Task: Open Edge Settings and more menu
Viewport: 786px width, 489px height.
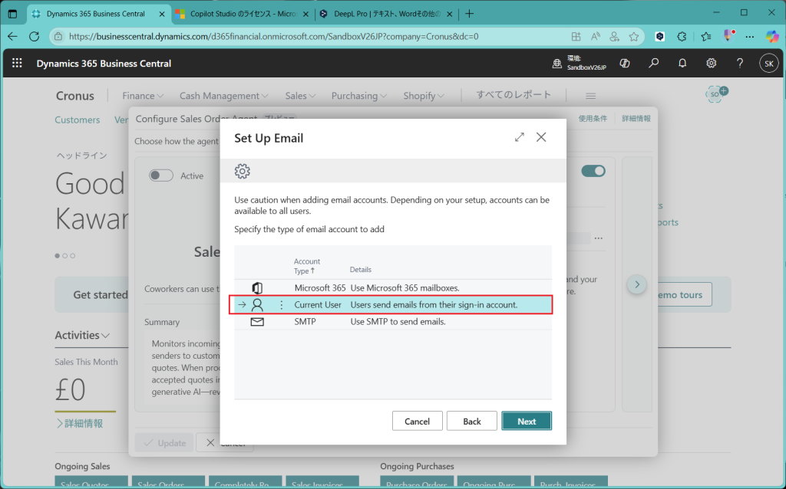Action: point(750,37)
